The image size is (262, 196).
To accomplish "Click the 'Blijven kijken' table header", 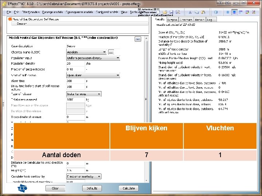I will (146, 136).
